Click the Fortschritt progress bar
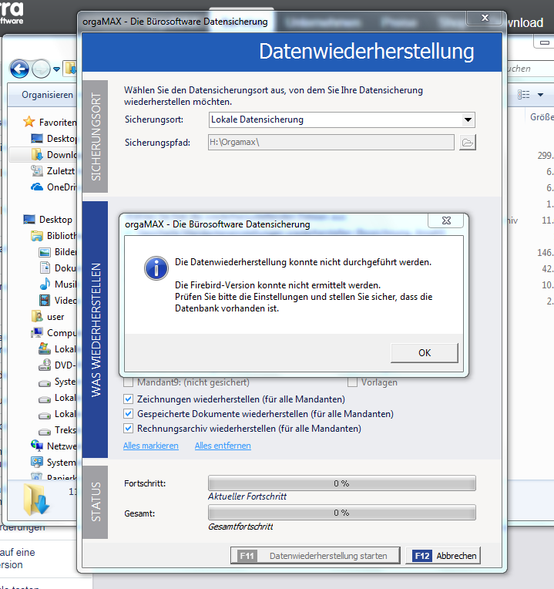The height and width of the screenshot is (589, 554). click(342, 483)
